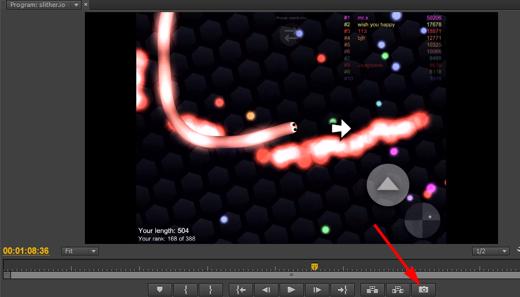
Task: Click the yellow playhead marker on the time ruler
Action: (x=314, y=266)
